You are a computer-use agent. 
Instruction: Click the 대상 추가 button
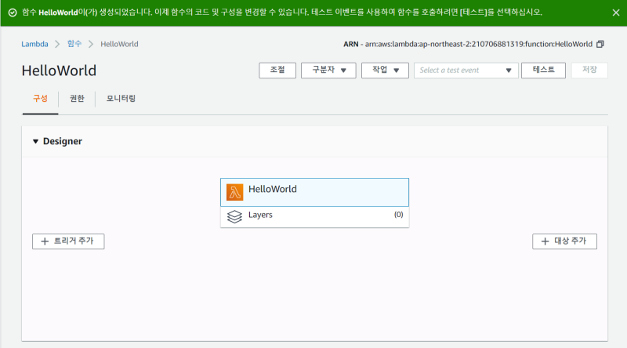[564, 241]
